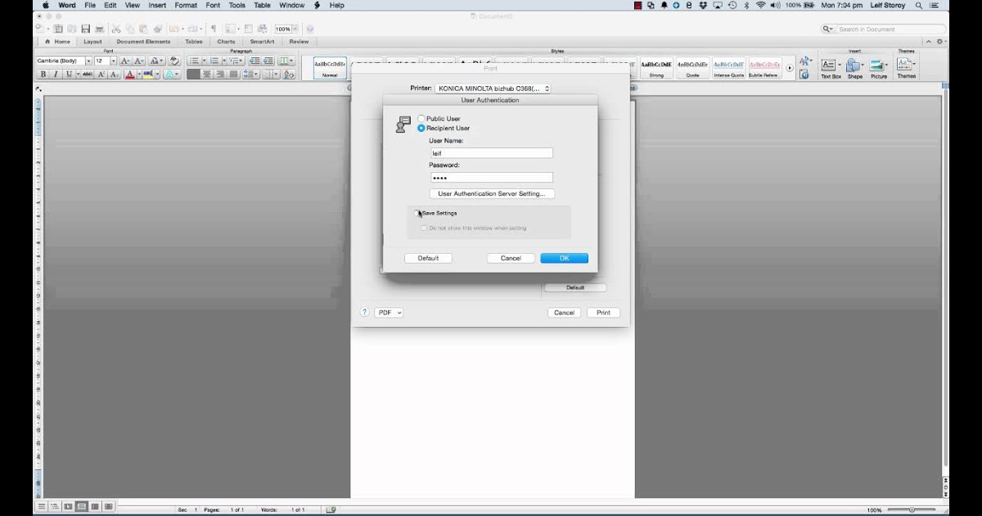Click the Strikethrough formatting icon
Viewport: 982px width, 516px height.
click(88, 74)
